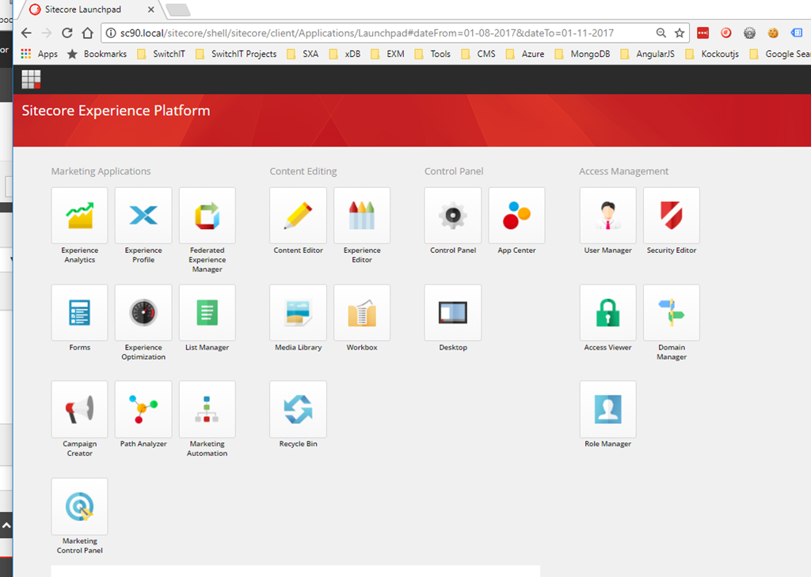This screenshot has height=577, width=811.
Task: Open the Recycle Bin
Action: [298, 409]
